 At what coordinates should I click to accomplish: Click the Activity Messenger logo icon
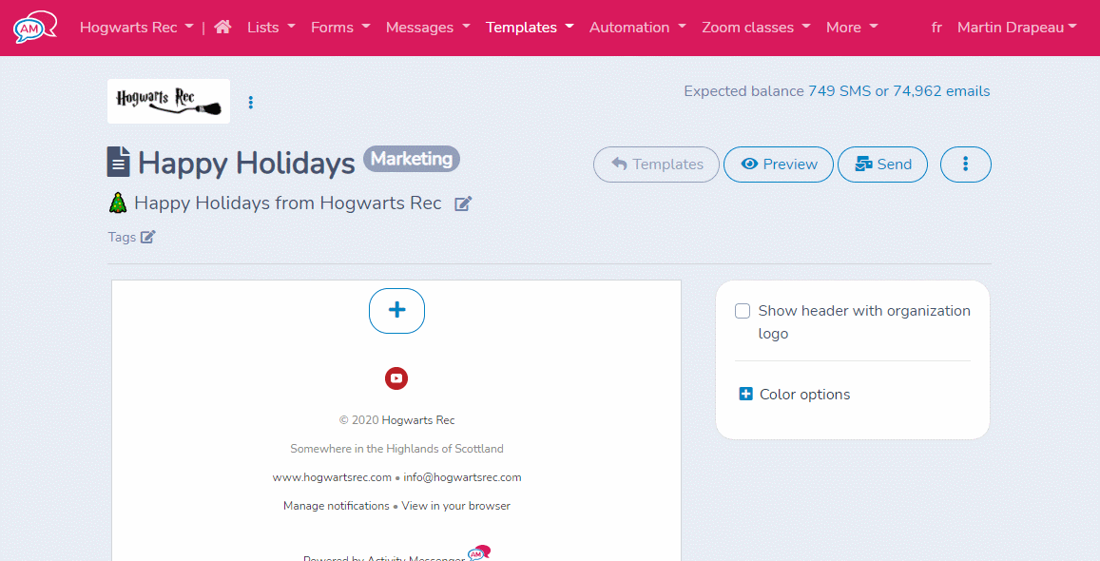tap(35, 28)
